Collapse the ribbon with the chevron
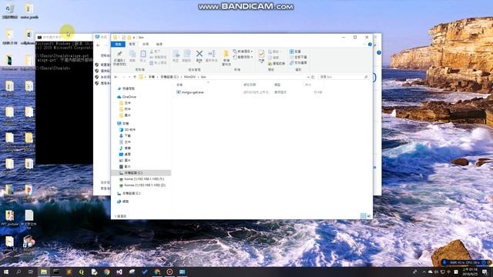Screen dimensions: 493x277 pos(364,45)
